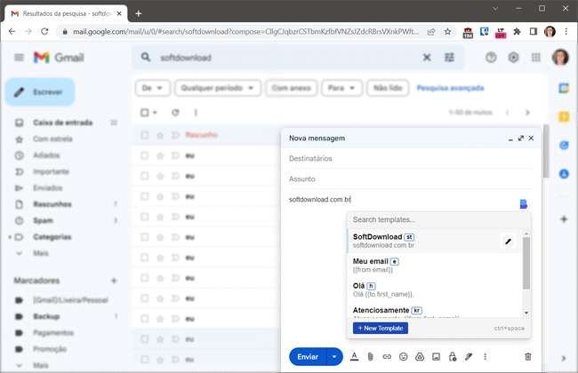
Task: Click the template list scrollbar
Action: click(526, 266)
